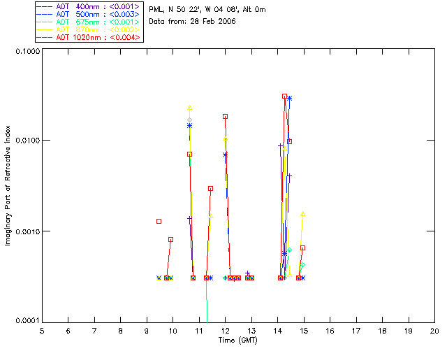Viewport: 447px width, 358px height.
Task: Select the blue asterisk peak at time 12
Action: 225,155
